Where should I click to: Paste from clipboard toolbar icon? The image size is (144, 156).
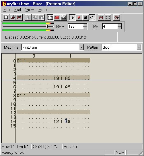[41, 18]
